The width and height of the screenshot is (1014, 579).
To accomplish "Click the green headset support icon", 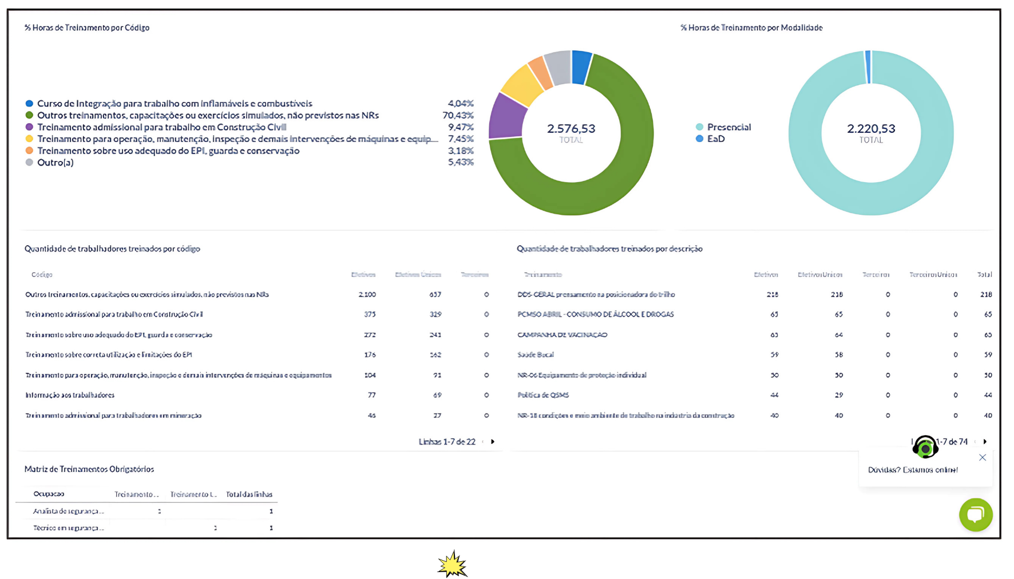I will (x=926, y=446).
